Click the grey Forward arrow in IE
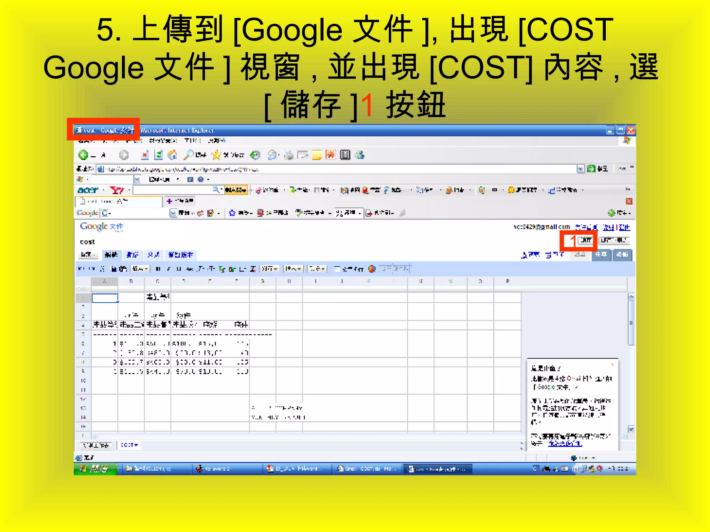Image resolution: width=710 pixels, height=532 pixels. point(123,155)
